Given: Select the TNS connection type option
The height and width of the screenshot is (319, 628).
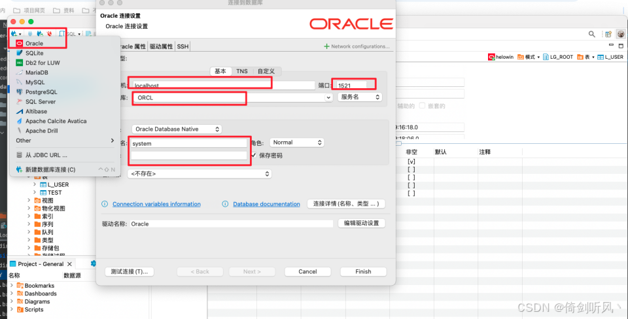Looking at the screenshot, I should (242, 71).
